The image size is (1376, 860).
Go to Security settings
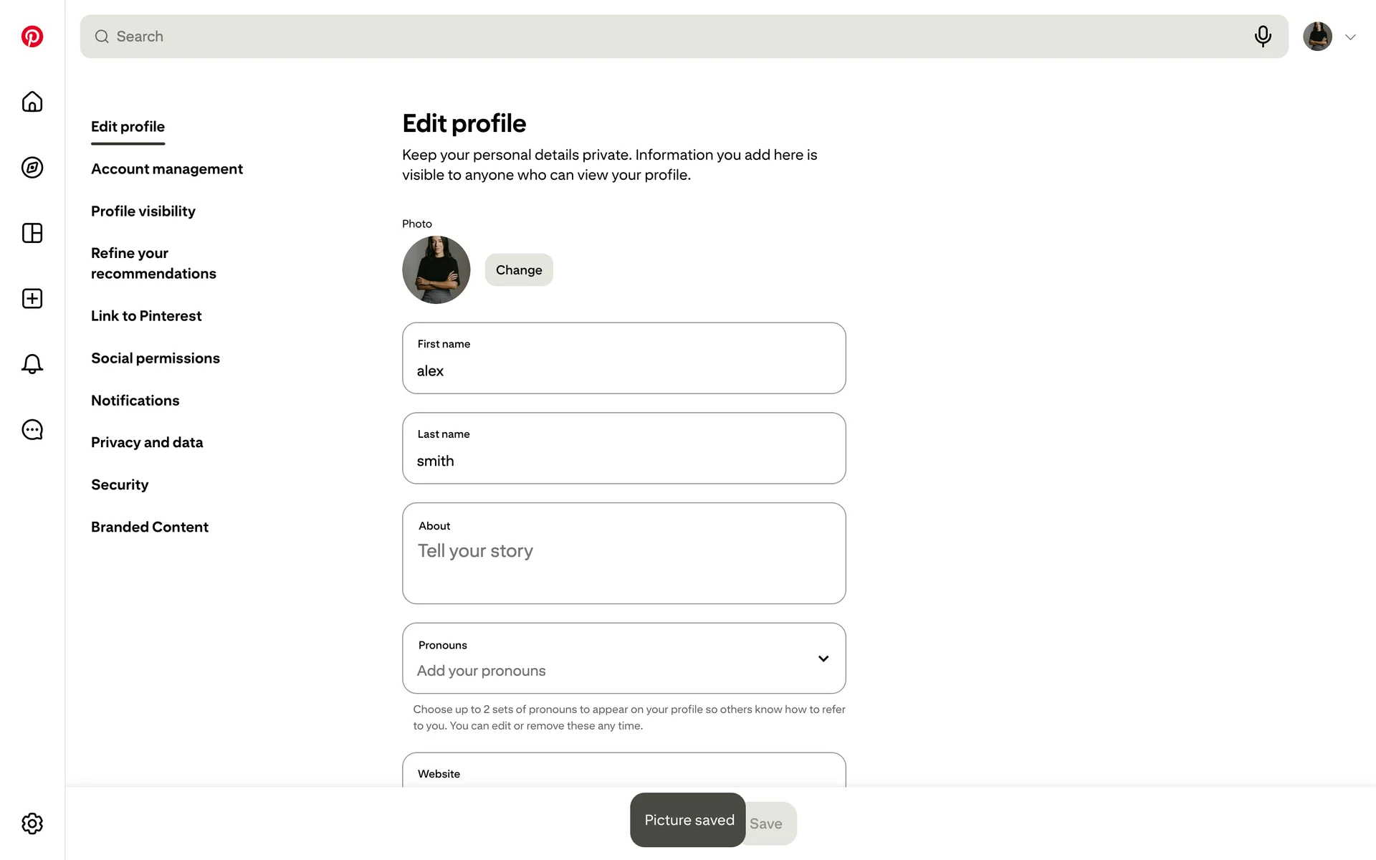click(x=120, y=485)
